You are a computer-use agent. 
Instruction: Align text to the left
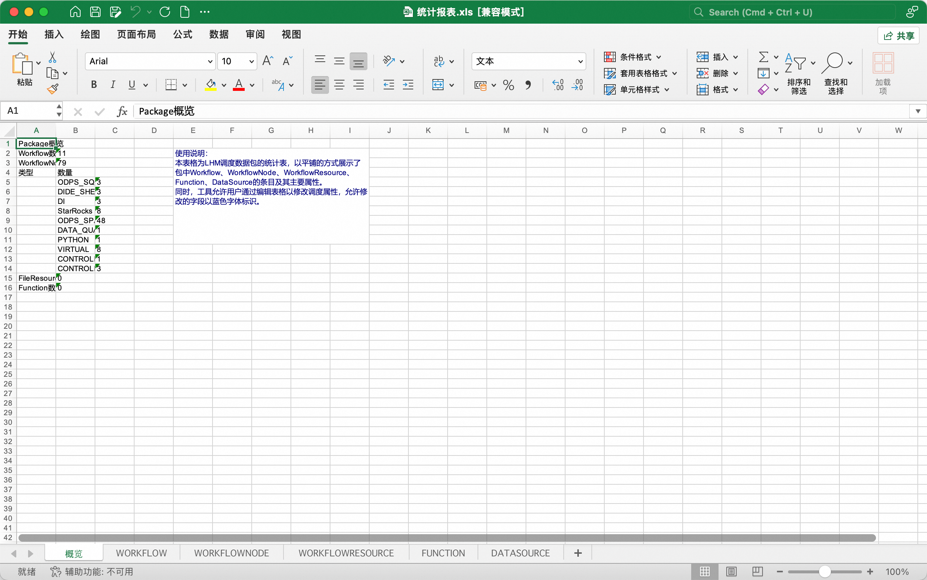(320, 85)
